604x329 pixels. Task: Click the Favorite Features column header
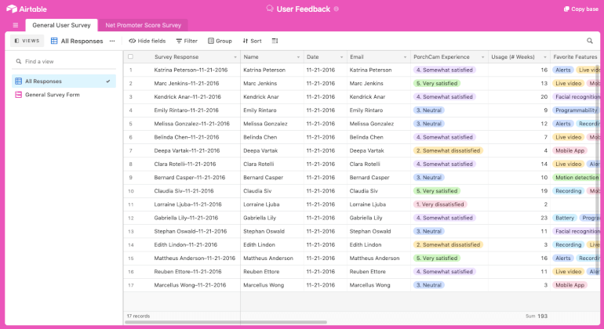(575, 57)
